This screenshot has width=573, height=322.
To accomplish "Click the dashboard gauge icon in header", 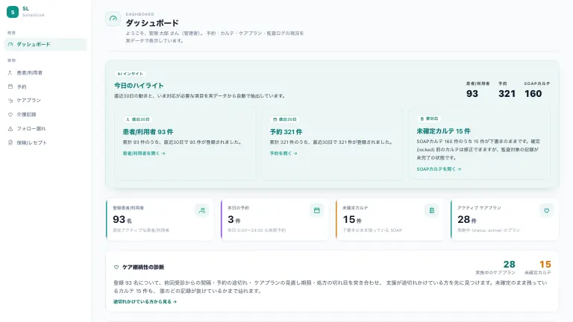I will (113, 19).
